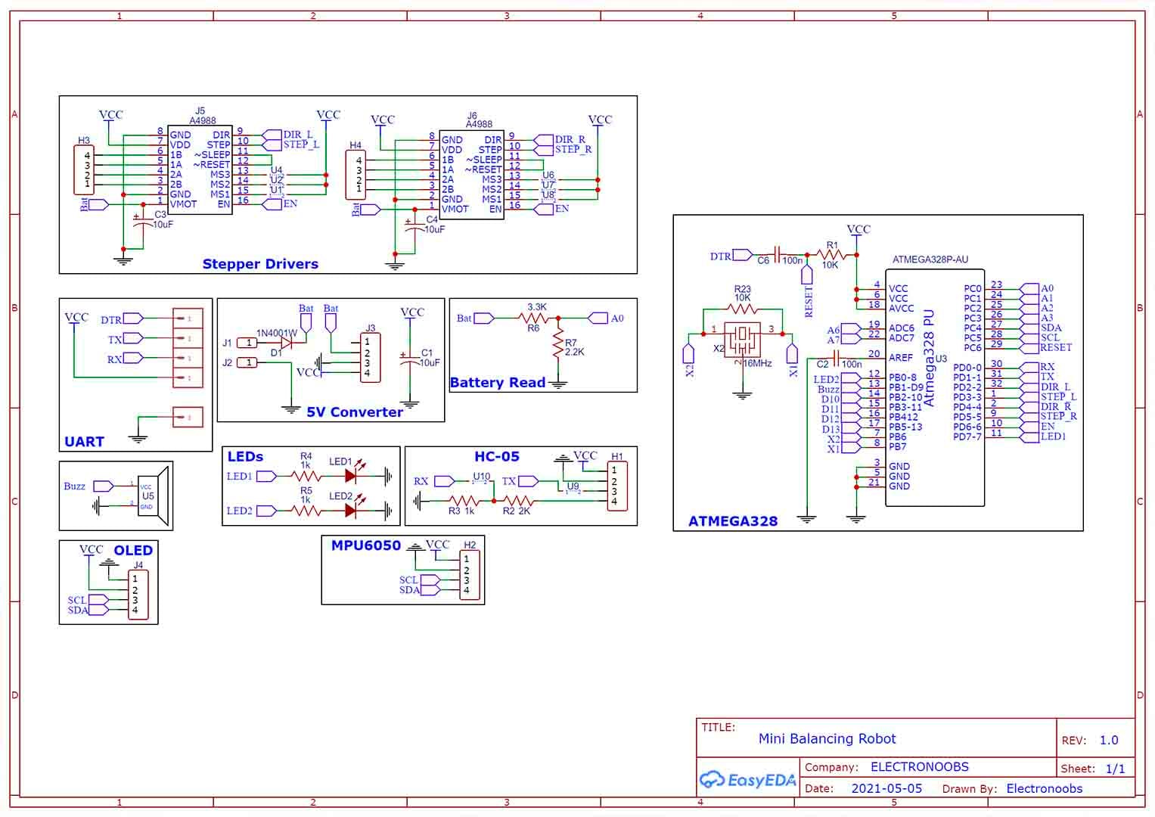Select resistor R6 3.3K symbol
1155x817 pixels.
click(x=533, y=318)
